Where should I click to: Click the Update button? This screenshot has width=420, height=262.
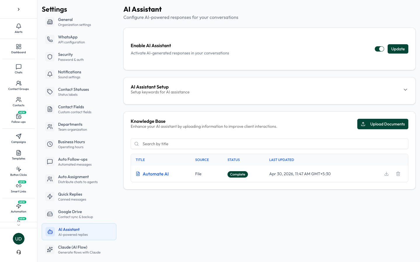(x=398, y=49)
